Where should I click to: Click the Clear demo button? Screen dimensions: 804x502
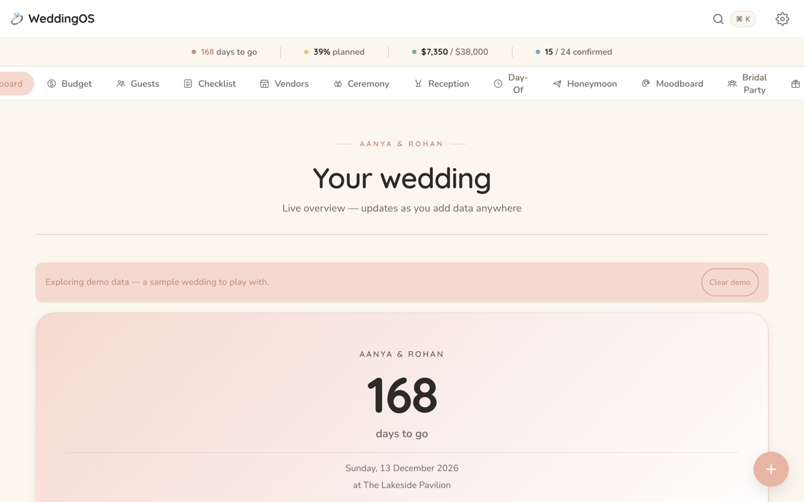click(730, 282)
